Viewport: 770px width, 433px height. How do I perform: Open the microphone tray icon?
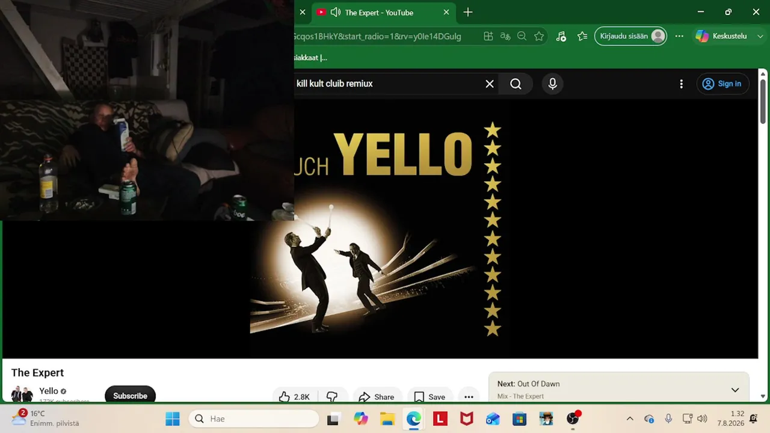click(x=668, y=419)
